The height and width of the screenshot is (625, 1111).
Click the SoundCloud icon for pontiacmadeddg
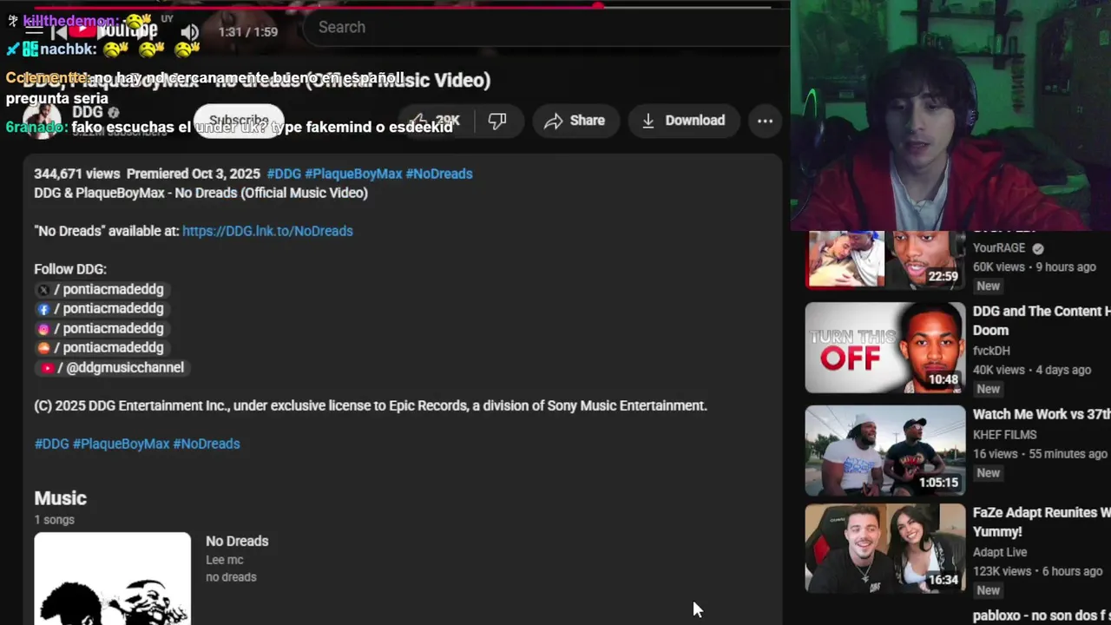(x=43, y=348)
